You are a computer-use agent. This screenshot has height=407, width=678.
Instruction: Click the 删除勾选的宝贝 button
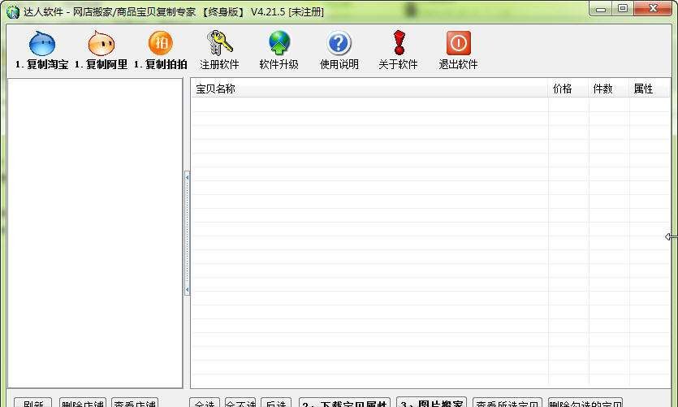tap(585, 403)
